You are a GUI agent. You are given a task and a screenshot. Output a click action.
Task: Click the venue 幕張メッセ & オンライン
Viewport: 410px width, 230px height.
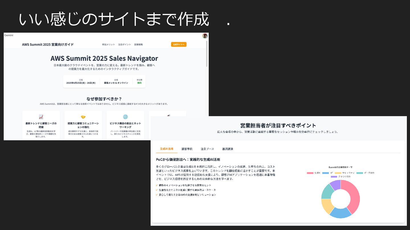point(116,83)
